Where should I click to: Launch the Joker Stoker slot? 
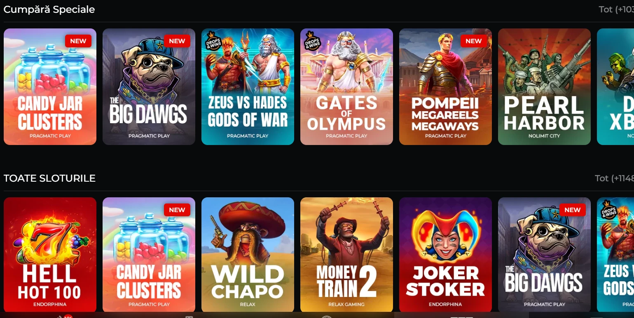coord(445,255)
